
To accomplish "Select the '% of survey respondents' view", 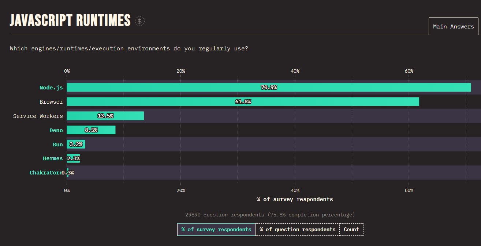I will pos(216,230).
